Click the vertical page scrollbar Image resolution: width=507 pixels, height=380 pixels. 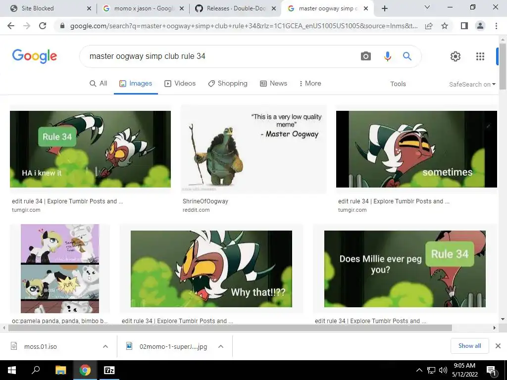503,66
